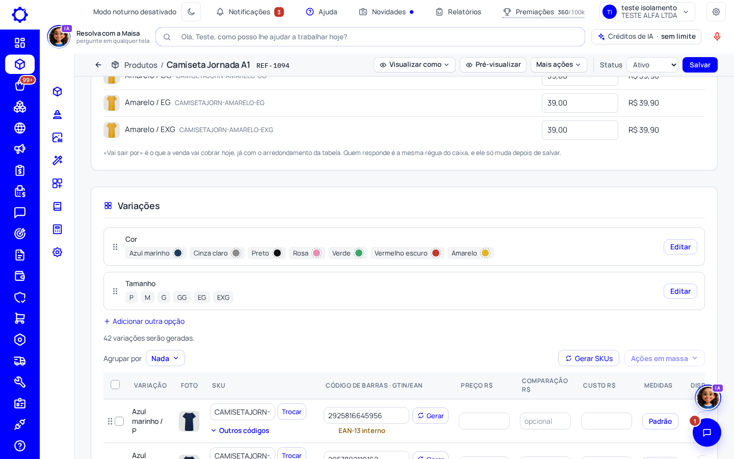
Task: Open Novidades in the top bar
Action: (386, 12)
